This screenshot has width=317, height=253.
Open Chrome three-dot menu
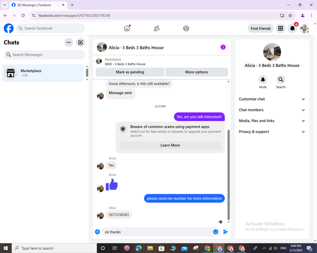click(x=311, y=15)
